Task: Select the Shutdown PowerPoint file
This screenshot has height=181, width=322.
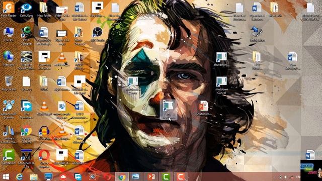Action: tap(203, 108)
